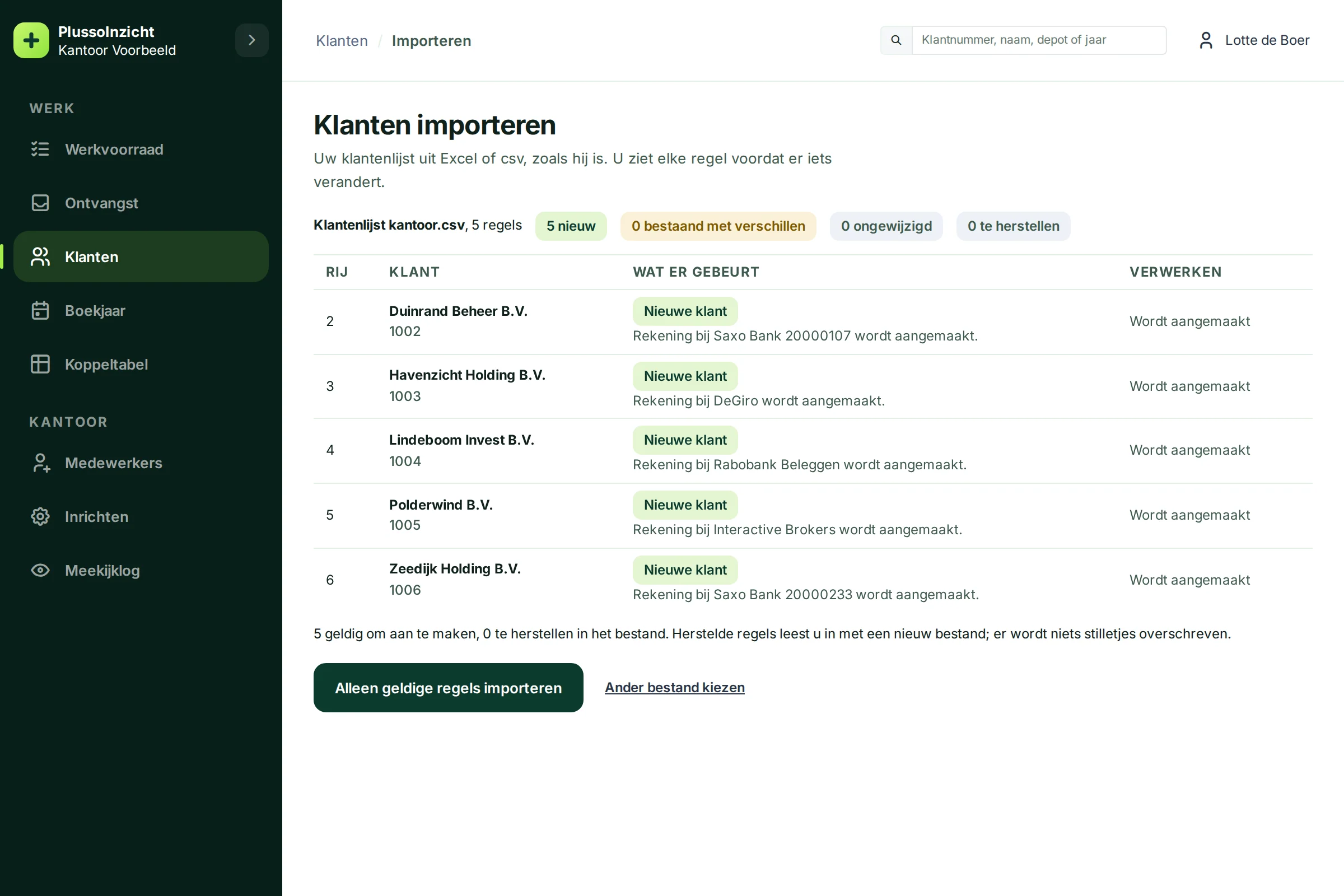Click 'Nieuwe klant' badge for Duinrand Beheer
1344x896 pixels.
685,311
